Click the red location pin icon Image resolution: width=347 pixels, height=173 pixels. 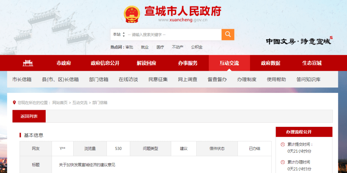tap(14, 103)
